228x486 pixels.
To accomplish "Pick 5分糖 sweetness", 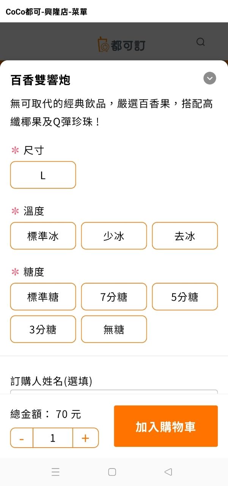I will coord(185,297).
